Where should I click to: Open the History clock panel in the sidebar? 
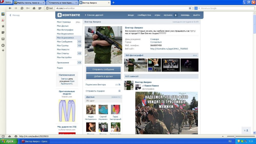point(3,45)
